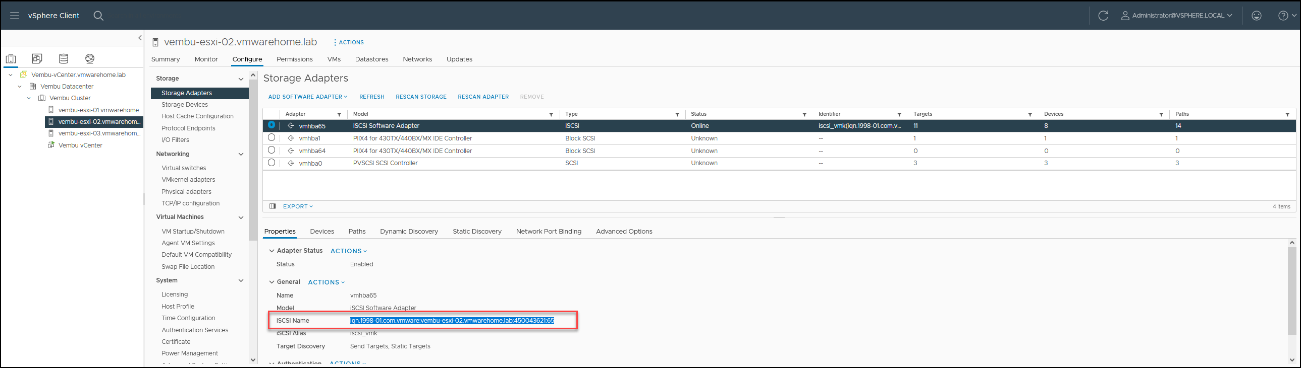Click the Refresh button
The height and width of the screenshot is (368, 1301).
(x=372, y=97)
